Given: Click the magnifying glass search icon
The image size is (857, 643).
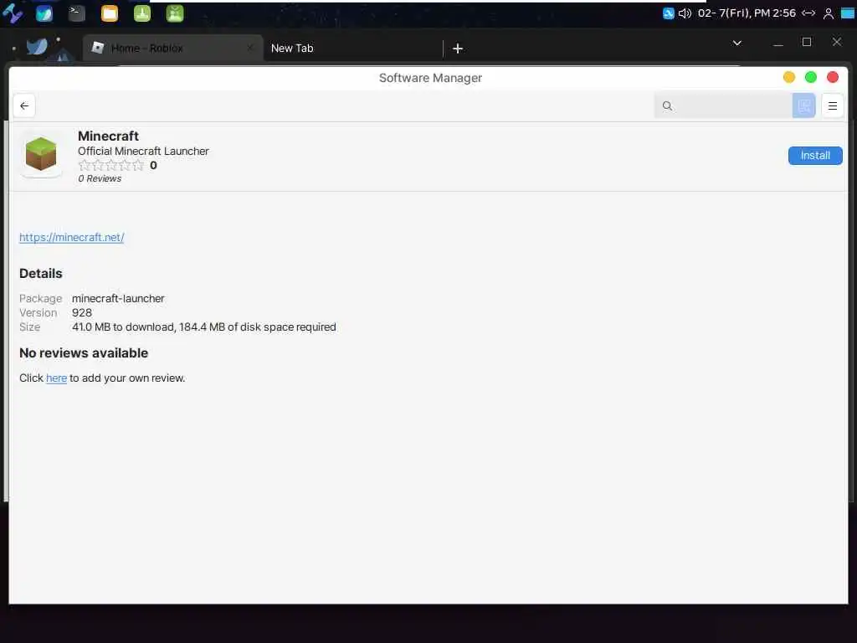Looking at the screenshot, I should 667,106.
